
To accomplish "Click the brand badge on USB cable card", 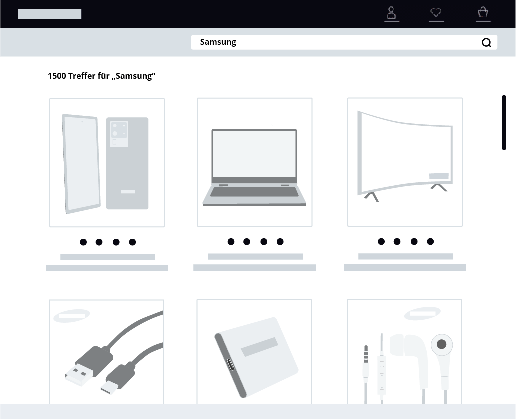I will (x=71, y=316).
